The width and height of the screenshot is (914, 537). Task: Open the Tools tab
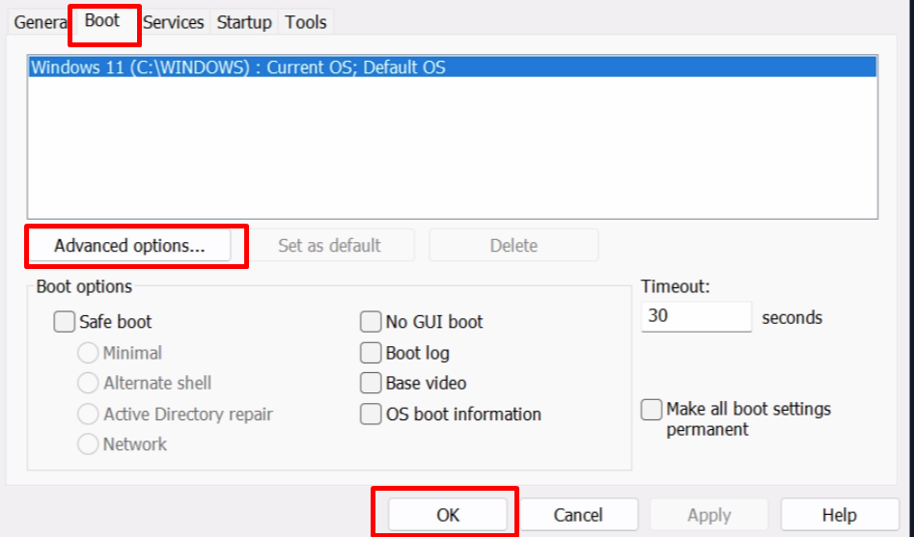305,22
